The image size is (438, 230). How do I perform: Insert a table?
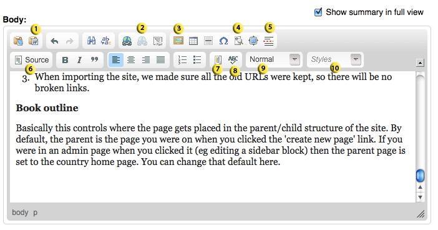coord(193,41)
